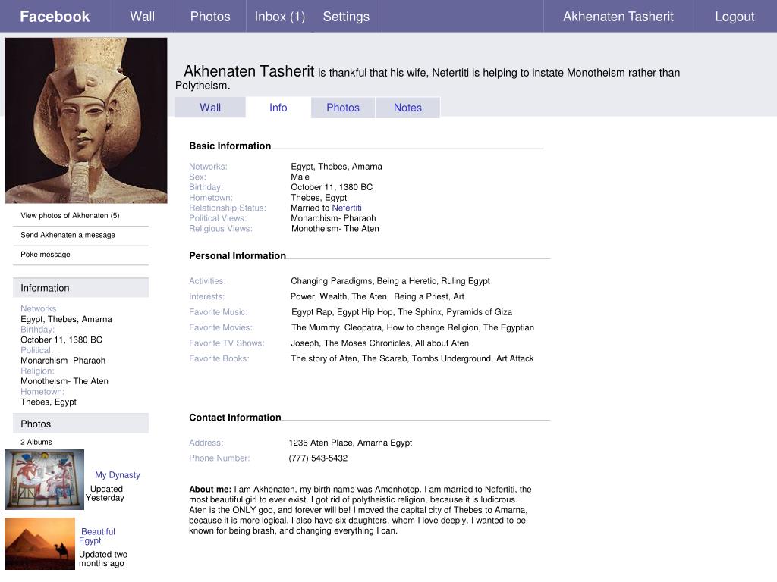Click Favorite Books value 'The story of Aten...'

412,358
